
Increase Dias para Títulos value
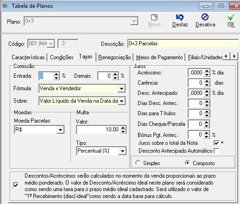(x=207, y=111)
